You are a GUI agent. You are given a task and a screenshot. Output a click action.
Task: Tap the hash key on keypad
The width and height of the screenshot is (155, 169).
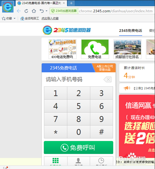[x=101, y=132]
